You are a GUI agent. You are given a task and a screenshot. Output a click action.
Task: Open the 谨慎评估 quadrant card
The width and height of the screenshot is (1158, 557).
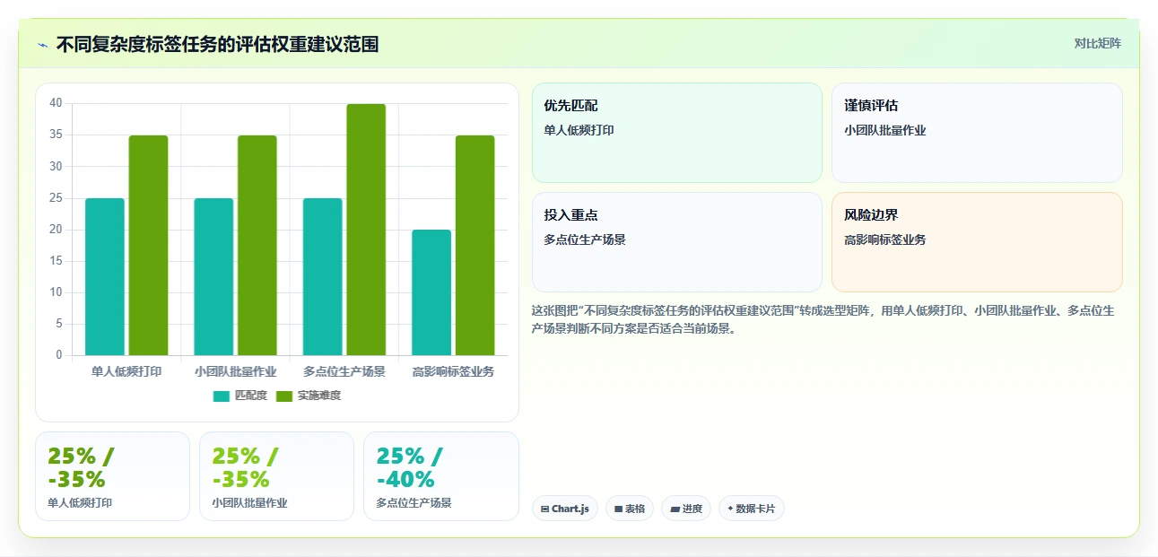(x=977, y=133)
